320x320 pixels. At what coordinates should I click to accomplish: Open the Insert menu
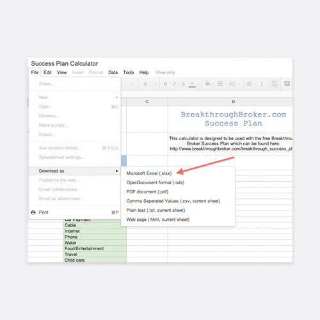point(77,72)
